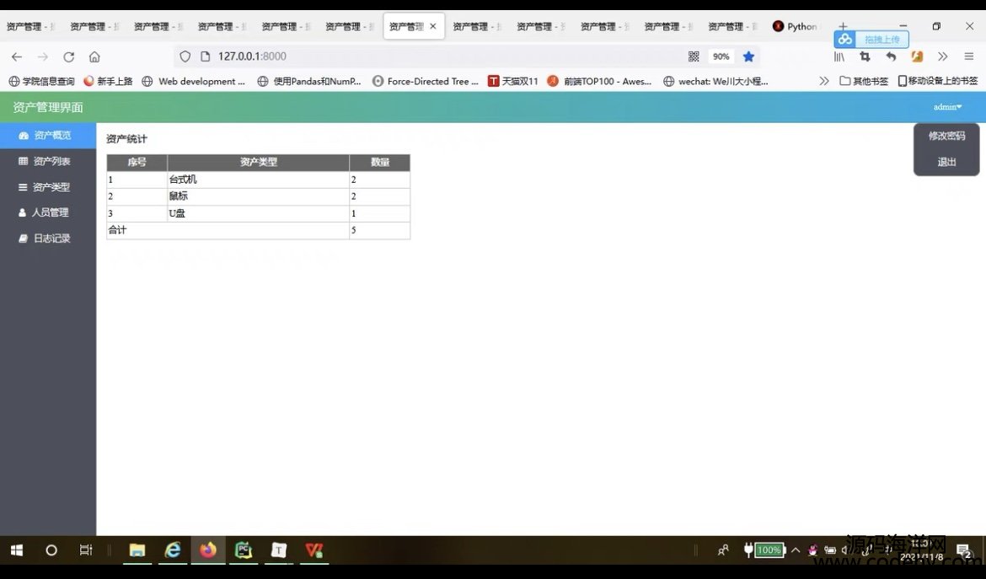This screenshot has width=986, height=579.
Task: Open Force-Directed Tree bookmark
Action: [426, 81]
